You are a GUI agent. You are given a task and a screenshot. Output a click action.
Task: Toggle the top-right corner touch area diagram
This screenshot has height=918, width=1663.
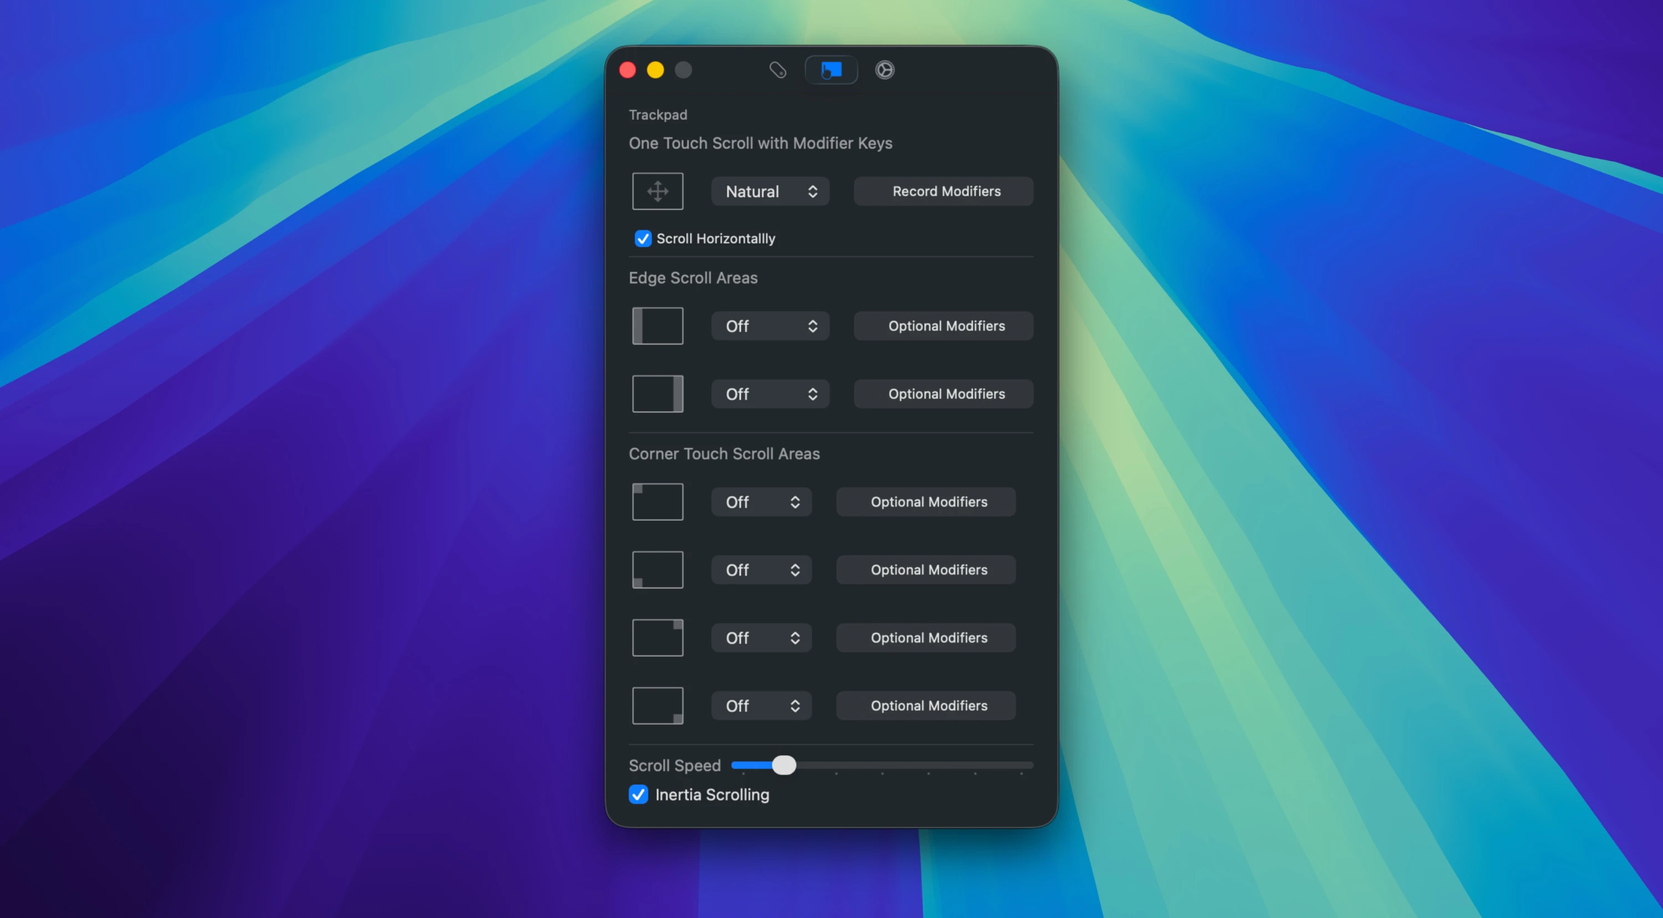[x=657, y=637]
